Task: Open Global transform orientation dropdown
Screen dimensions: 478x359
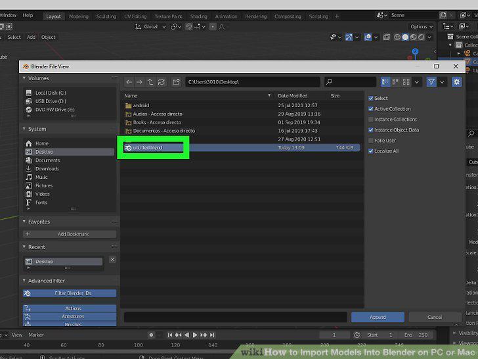Action: click(x=151, y=27)
